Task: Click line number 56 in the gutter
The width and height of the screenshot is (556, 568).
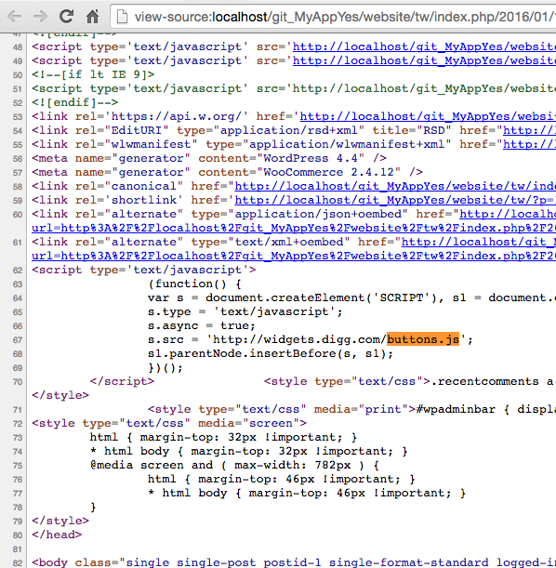Action: point(18,159)
